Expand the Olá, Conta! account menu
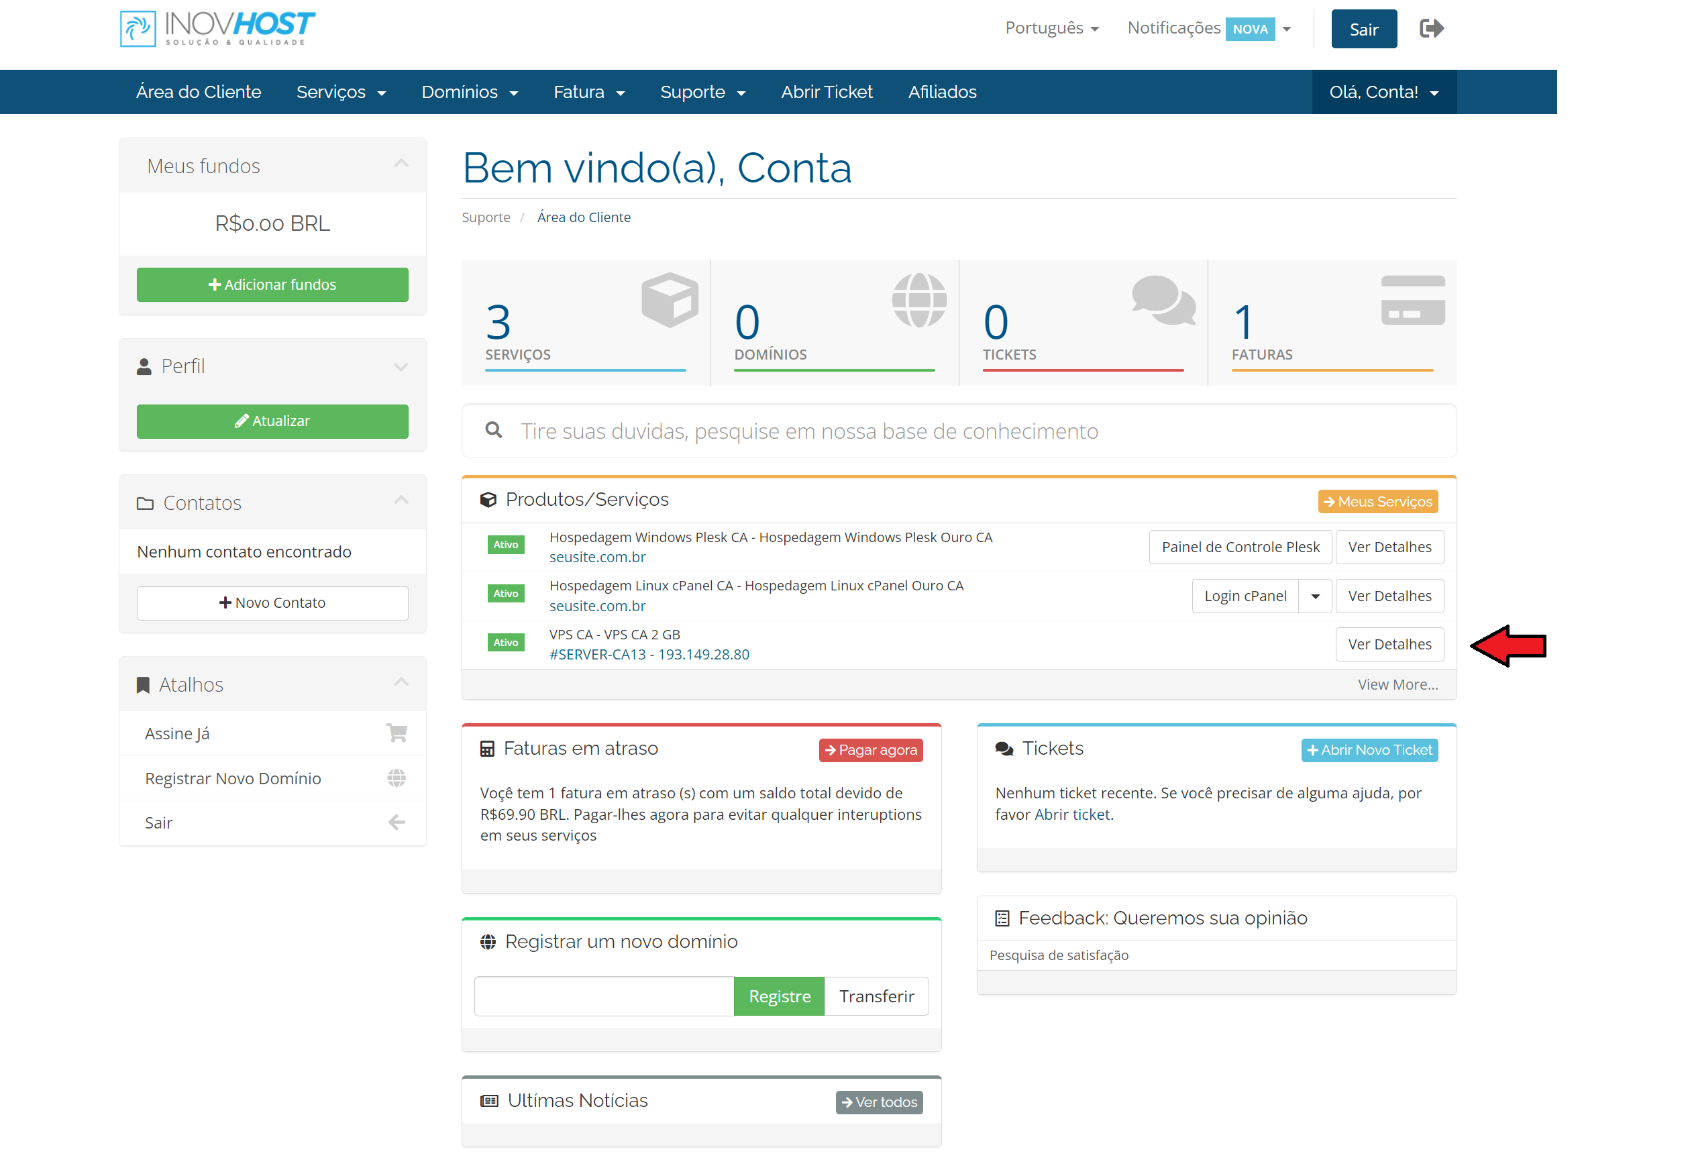Screen dimensions: 1690x1170 click(1383, 93)
